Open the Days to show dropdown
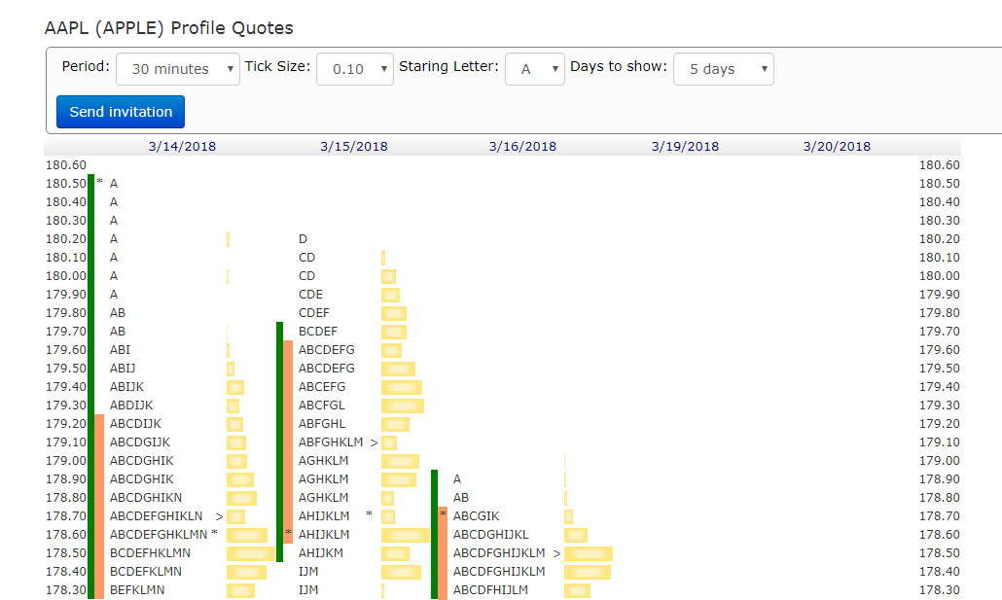This screenshot has width=1002, height=600. coord(724,69)
